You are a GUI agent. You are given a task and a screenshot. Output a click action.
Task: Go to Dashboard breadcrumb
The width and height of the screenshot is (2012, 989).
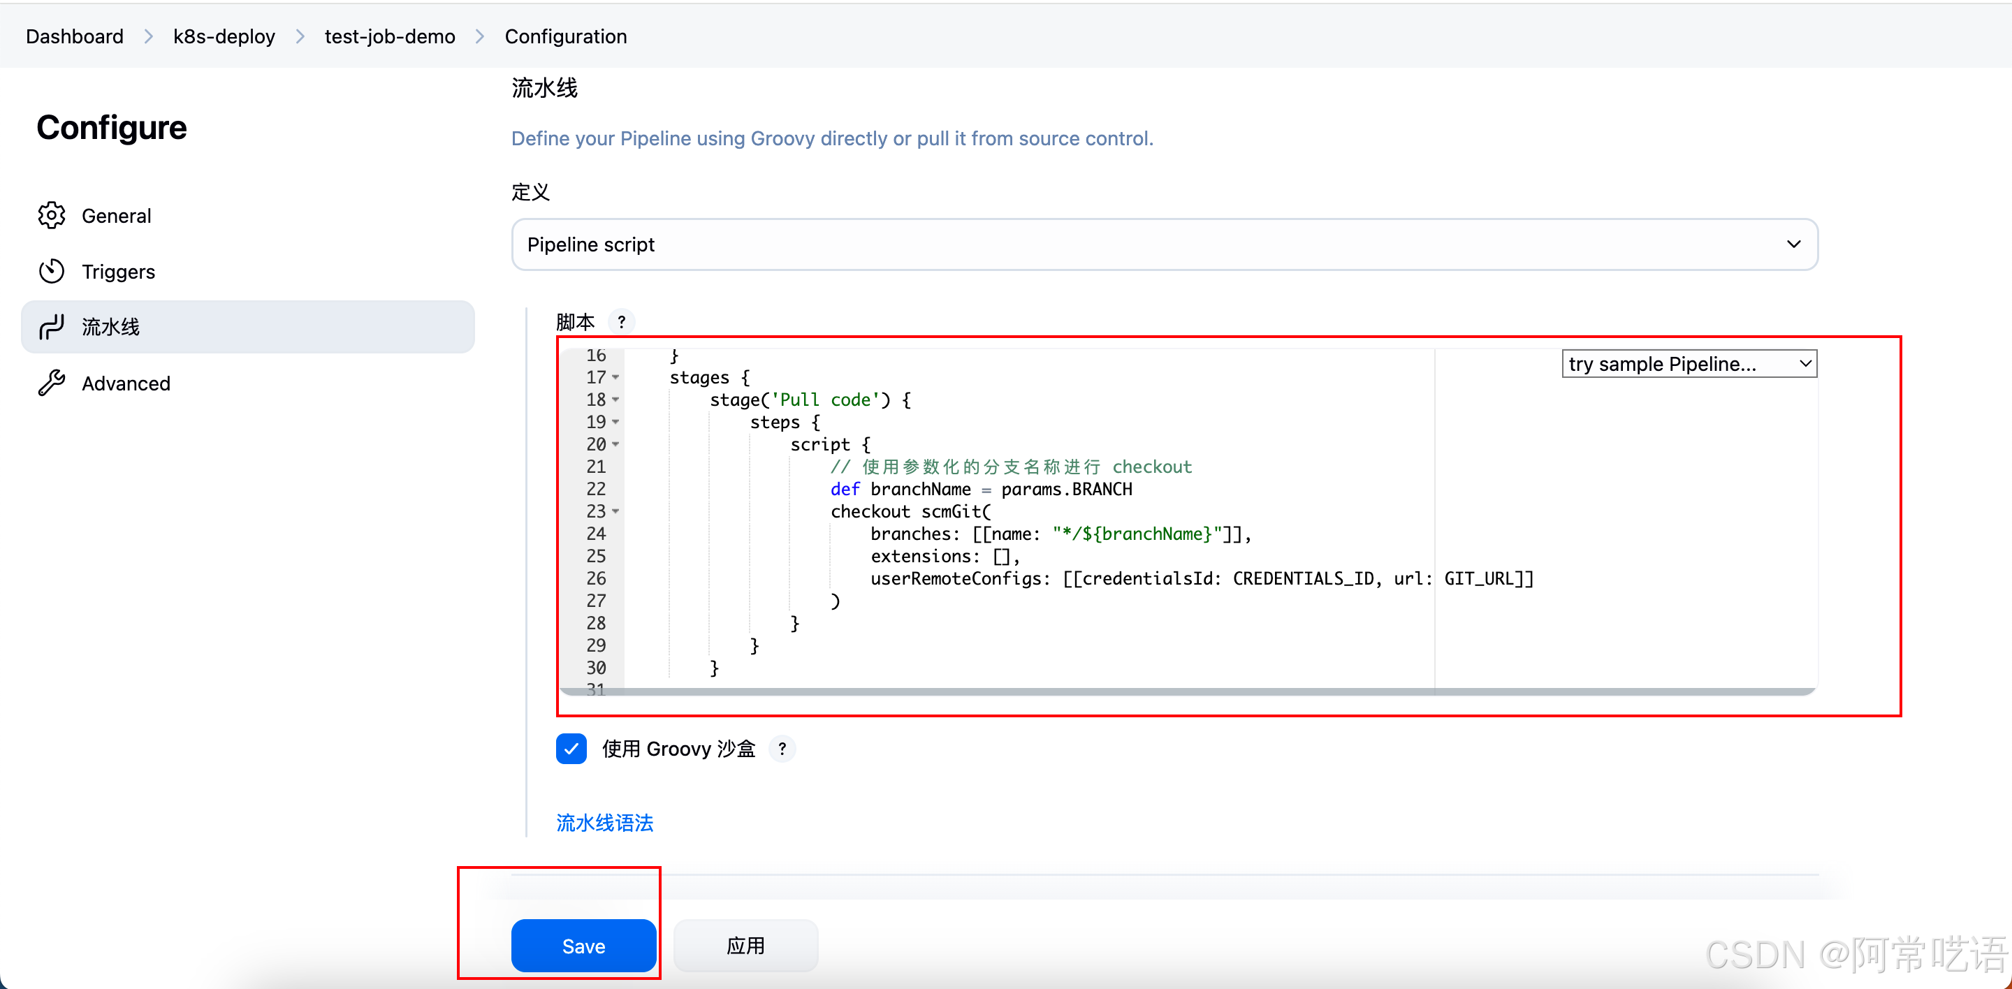coord(74,37)
